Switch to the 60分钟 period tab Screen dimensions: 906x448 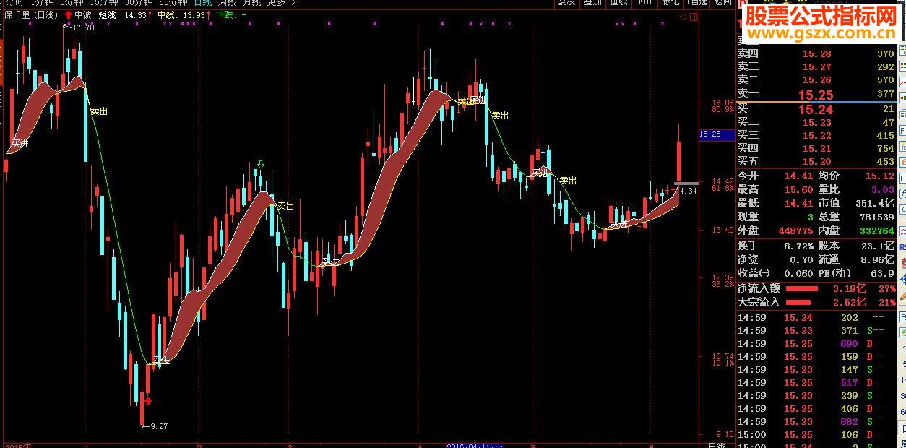[x=173, y=2]
